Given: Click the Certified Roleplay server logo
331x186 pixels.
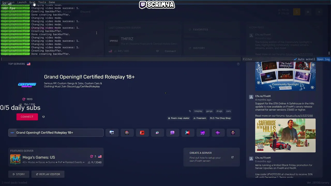Looking at the screenshot, I should click(27, 85).
